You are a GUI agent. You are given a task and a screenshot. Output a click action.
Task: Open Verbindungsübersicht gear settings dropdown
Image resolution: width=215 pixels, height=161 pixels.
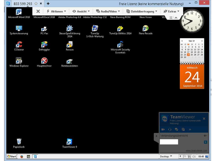[205, 136]
